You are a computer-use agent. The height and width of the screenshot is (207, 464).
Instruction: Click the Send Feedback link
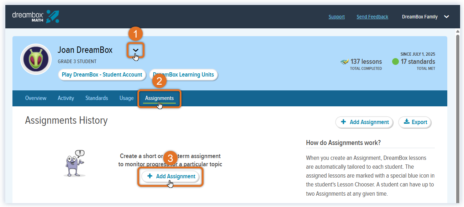373,17
